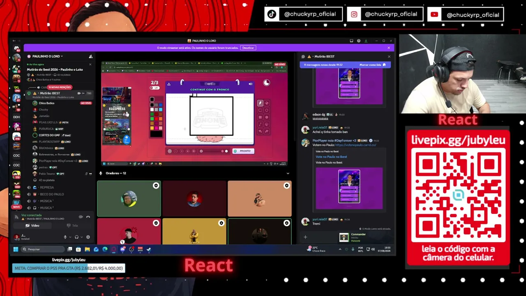The image size is (526, 296).
Task: Show hidden system tray icons chevron
Action: [340, 249]
